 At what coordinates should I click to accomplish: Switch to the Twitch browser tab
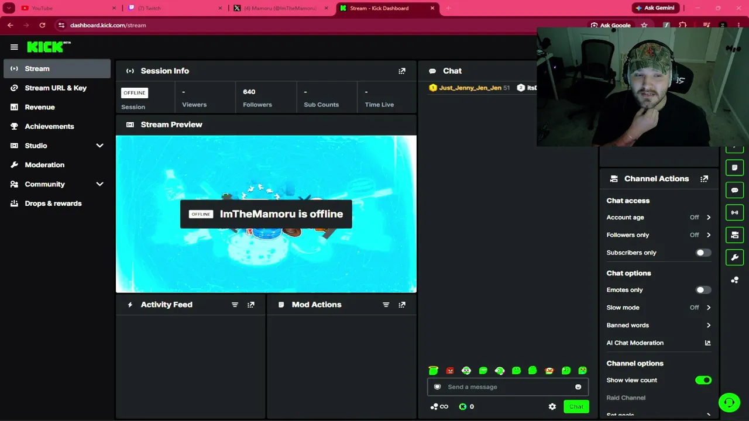point(176,8)
